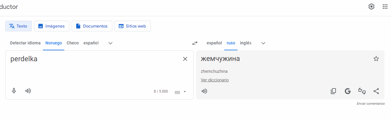This screenshot has width=391, height=121.
Task: Listen to the source text pronunciation
Action: [28, 91]
